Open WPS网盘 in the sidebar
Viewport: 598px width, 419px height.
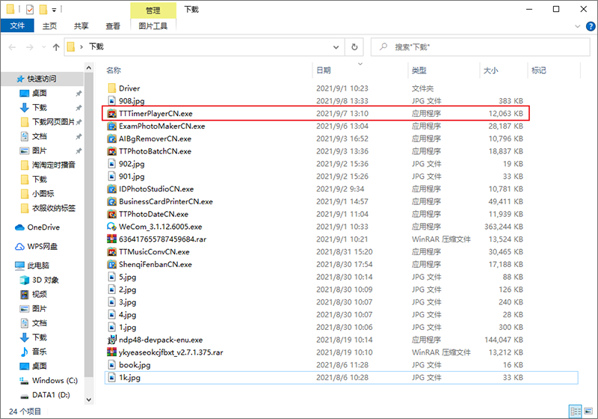(x=43, y=246)
